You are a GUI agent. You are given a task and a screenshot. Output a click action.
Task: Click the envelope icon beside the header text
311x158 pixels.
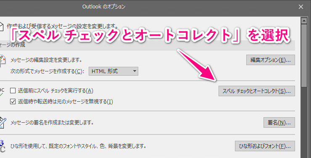tap(2, 26)
